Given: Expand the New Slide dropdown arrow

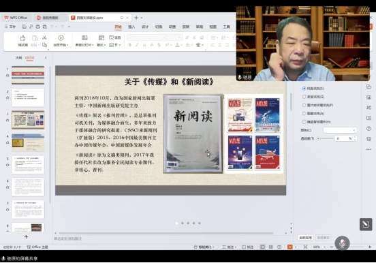Looking at the screenshot, I should click(93, 45).
